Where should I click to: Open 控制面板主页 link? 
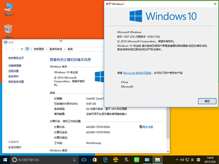tap(16, 58)
